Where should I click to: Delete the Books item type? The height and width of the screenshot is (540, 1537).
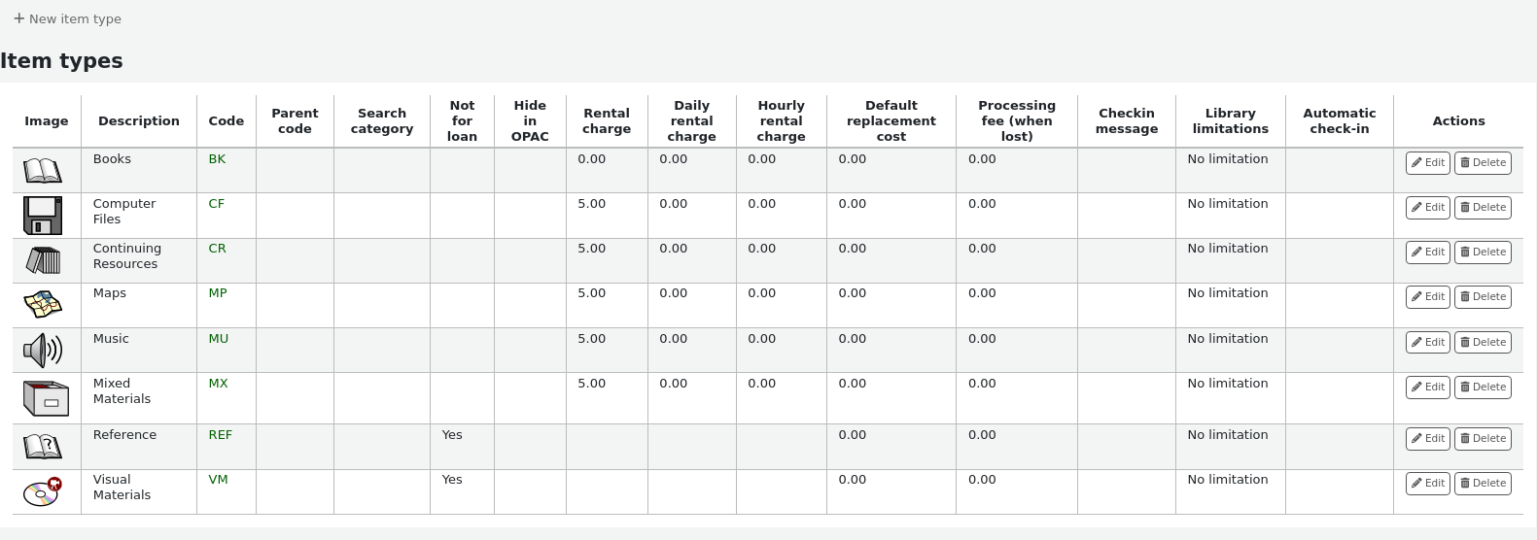[x=1483, y=163]
